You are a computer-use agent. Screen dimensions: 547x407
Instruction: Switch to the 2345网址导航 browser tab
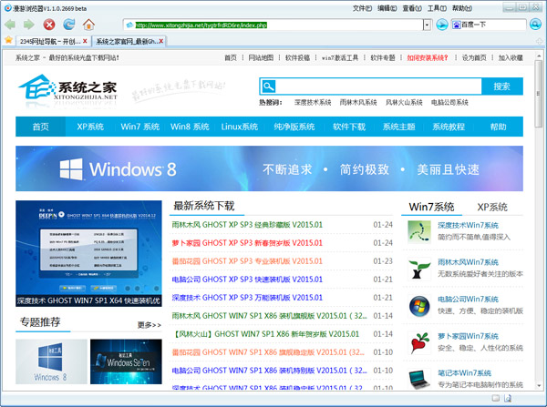click(46, 42)
